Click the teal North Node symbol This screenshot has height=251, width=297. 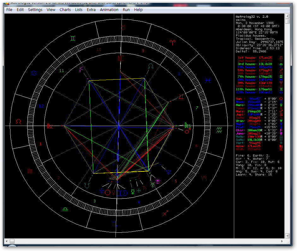click(151, 67)
